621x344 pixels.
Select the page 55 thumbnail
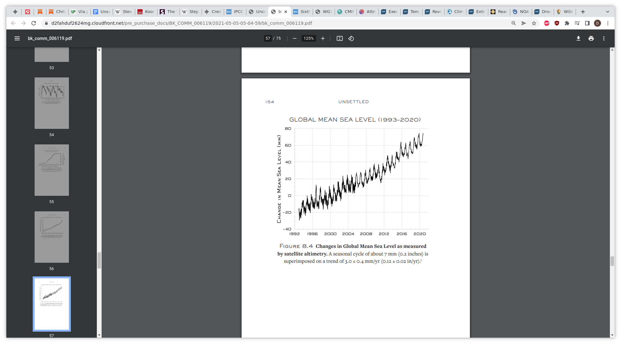(52, 170)
